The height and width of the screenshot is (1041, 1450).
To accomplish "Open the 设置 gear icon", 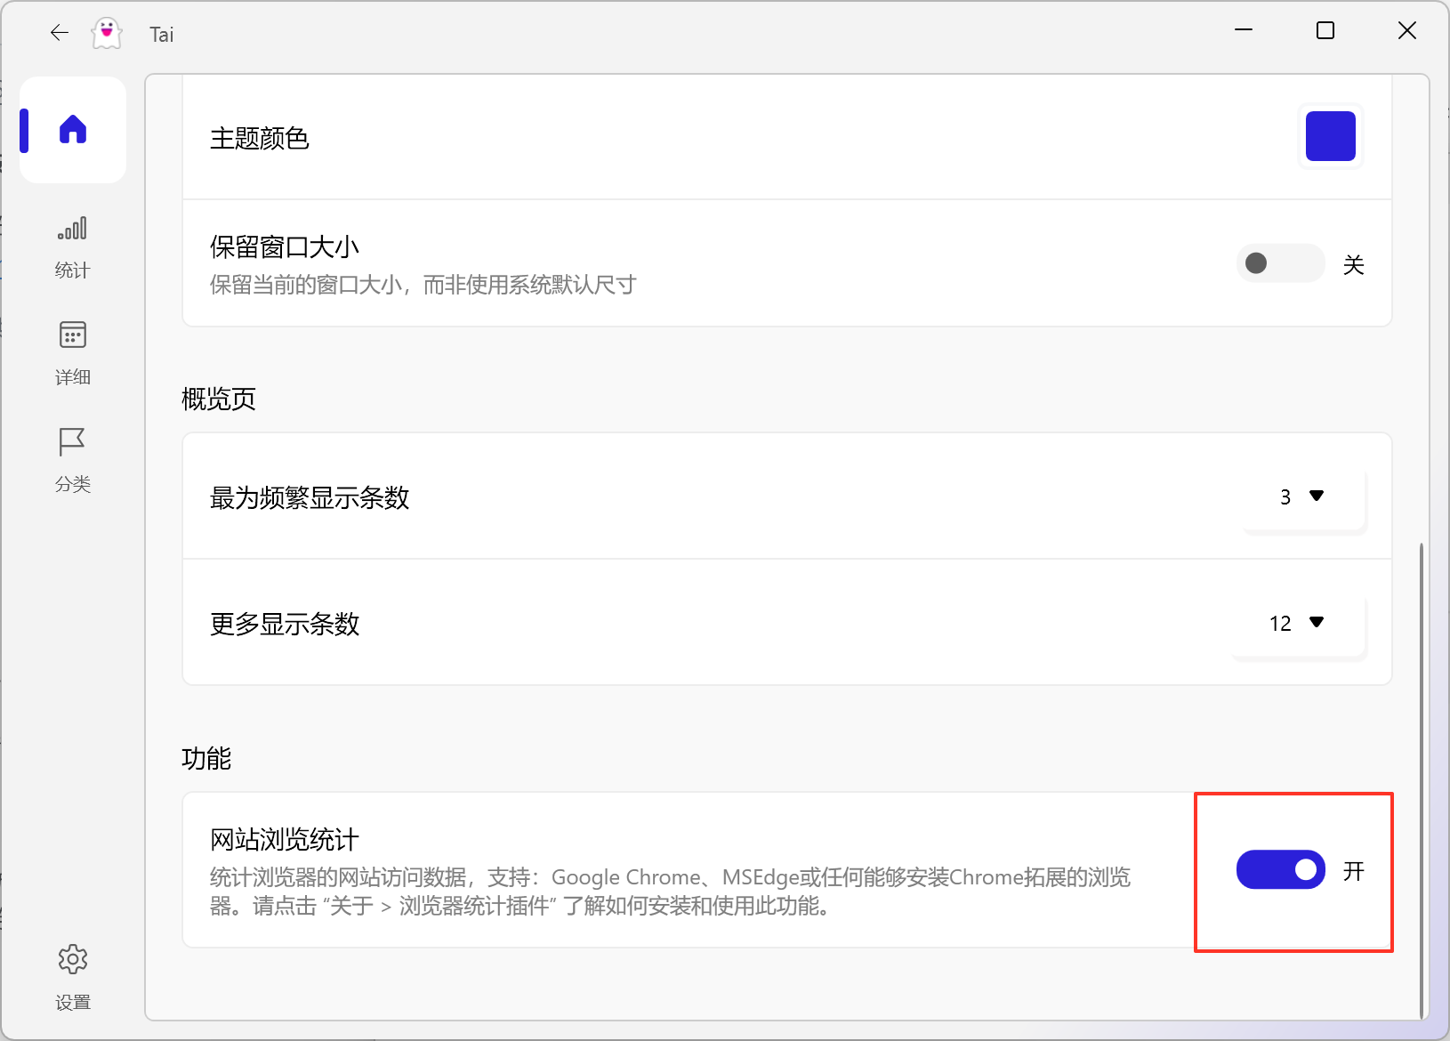I will tap(73, 959).
